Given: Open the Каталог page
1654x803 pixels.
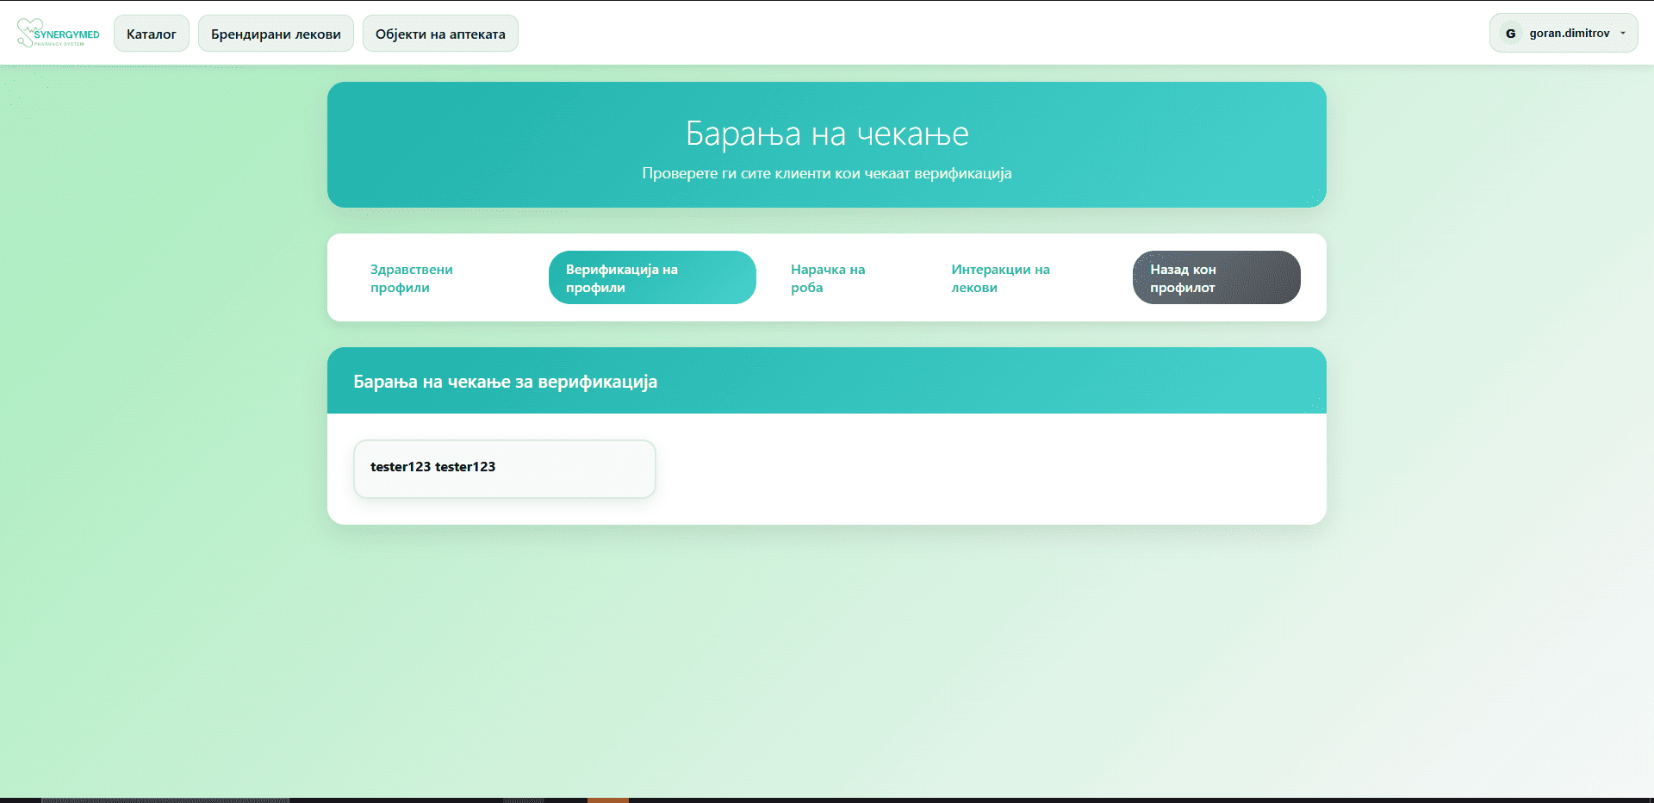Looking at the screenshot, I should [x=151, y=34].
